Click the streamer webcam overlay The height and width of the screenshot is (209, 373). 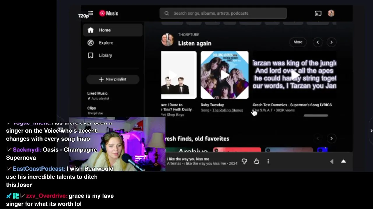117,144
